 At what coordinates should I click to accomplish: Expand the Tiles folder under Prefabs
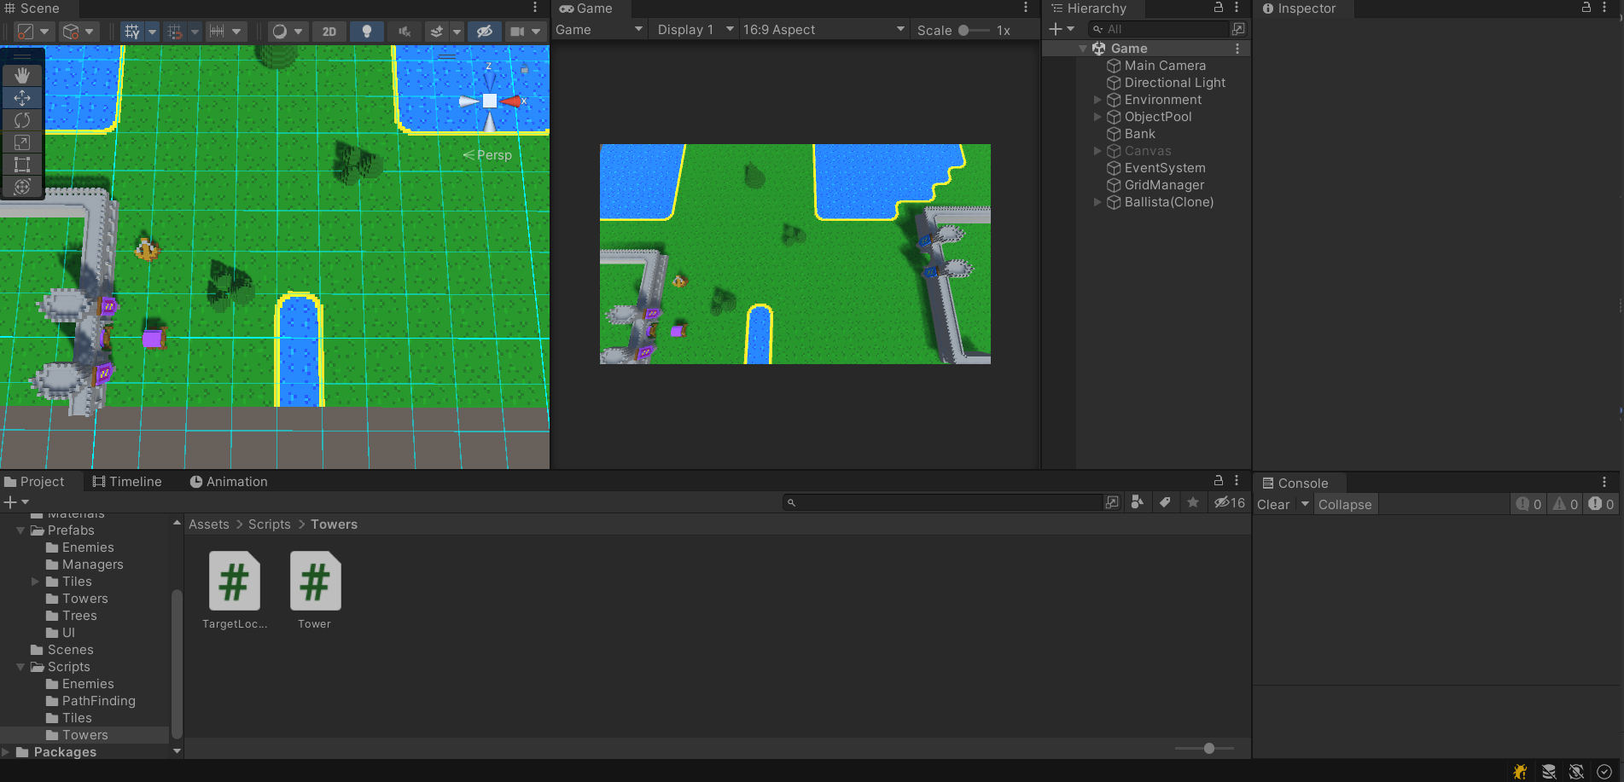(35, 582)
